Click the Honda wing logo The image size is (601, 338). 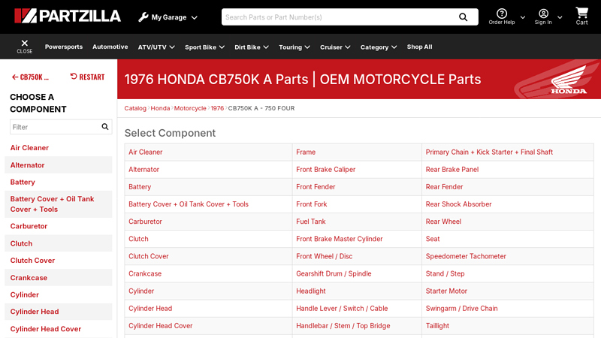point(569,80)
